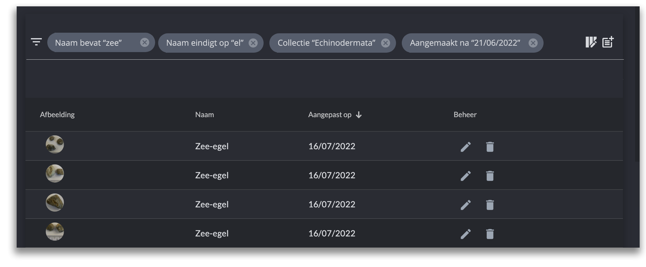Delete the fourth Zee-egel record
Viewport: 646px width, 267px height.
click(x=490, y=234)
